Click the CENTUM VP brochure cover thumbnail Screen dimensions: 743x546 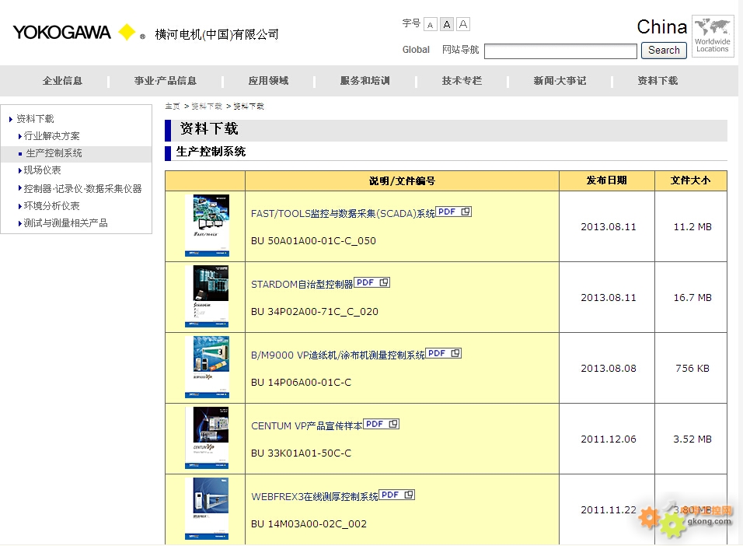pos(207,437)
